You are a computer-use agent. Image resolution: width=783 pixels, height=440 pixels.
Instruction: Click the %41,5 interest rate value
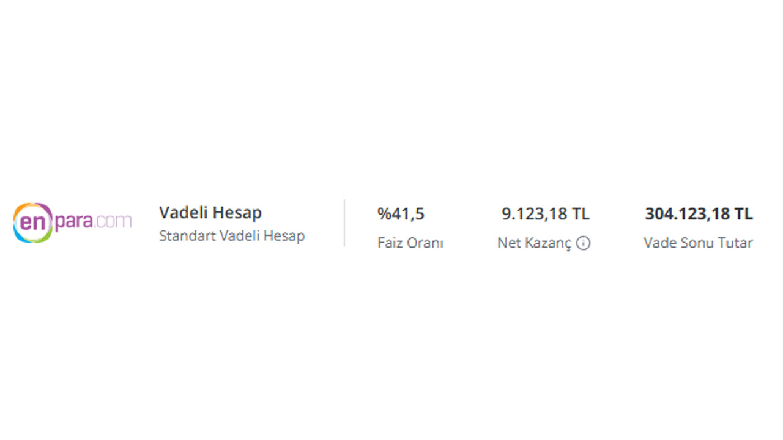point(401,214)
